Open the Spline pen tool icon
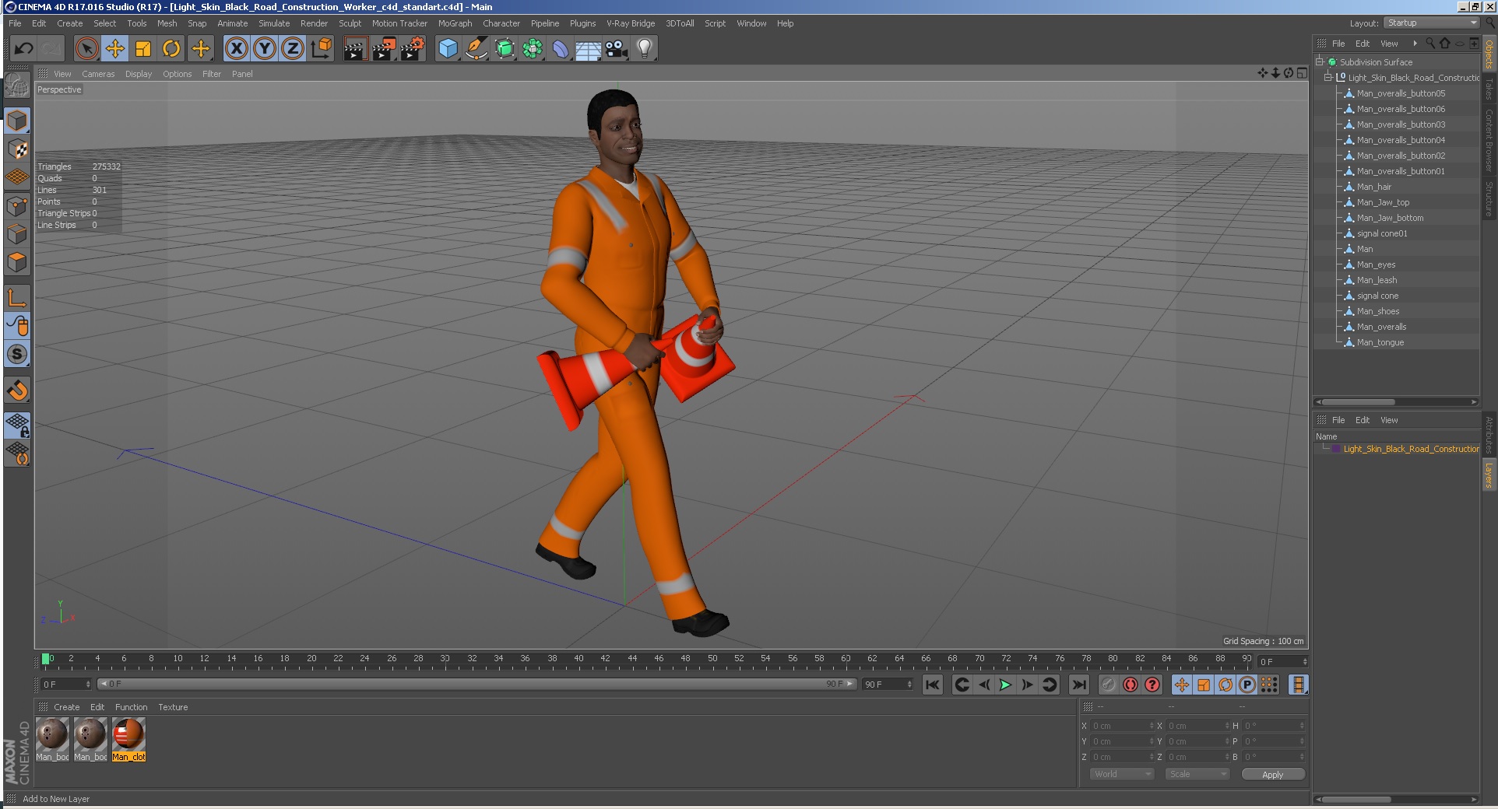Image resolution: width=1498 pixels, height=809 pixels. tap(476, 49)
